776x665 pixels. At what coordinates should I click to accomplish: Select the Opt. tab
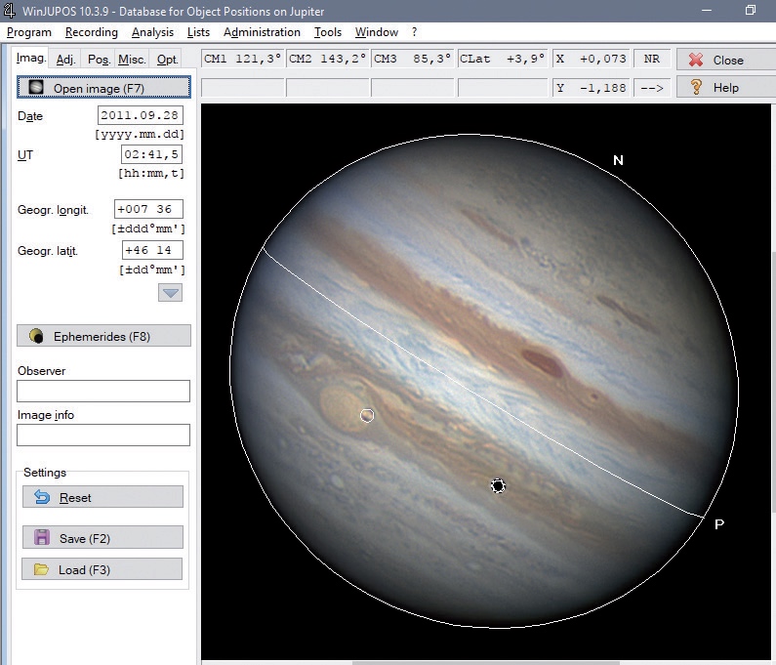(x=168, y=60)
